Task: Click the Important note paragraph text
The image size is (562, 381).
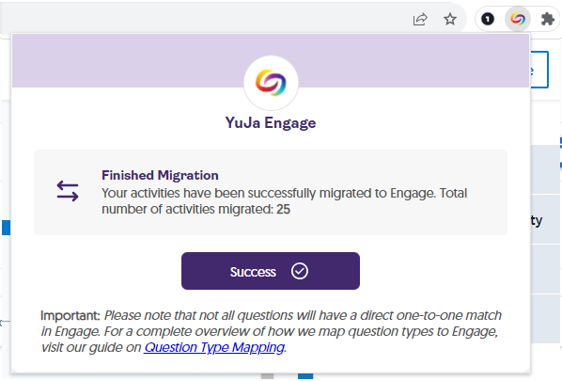Action: (271, 331)
